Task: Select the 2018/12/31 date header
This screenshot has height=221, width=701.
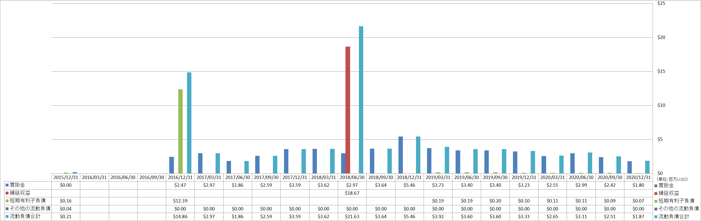Action: pyautogui.click(x=409, y=177)
